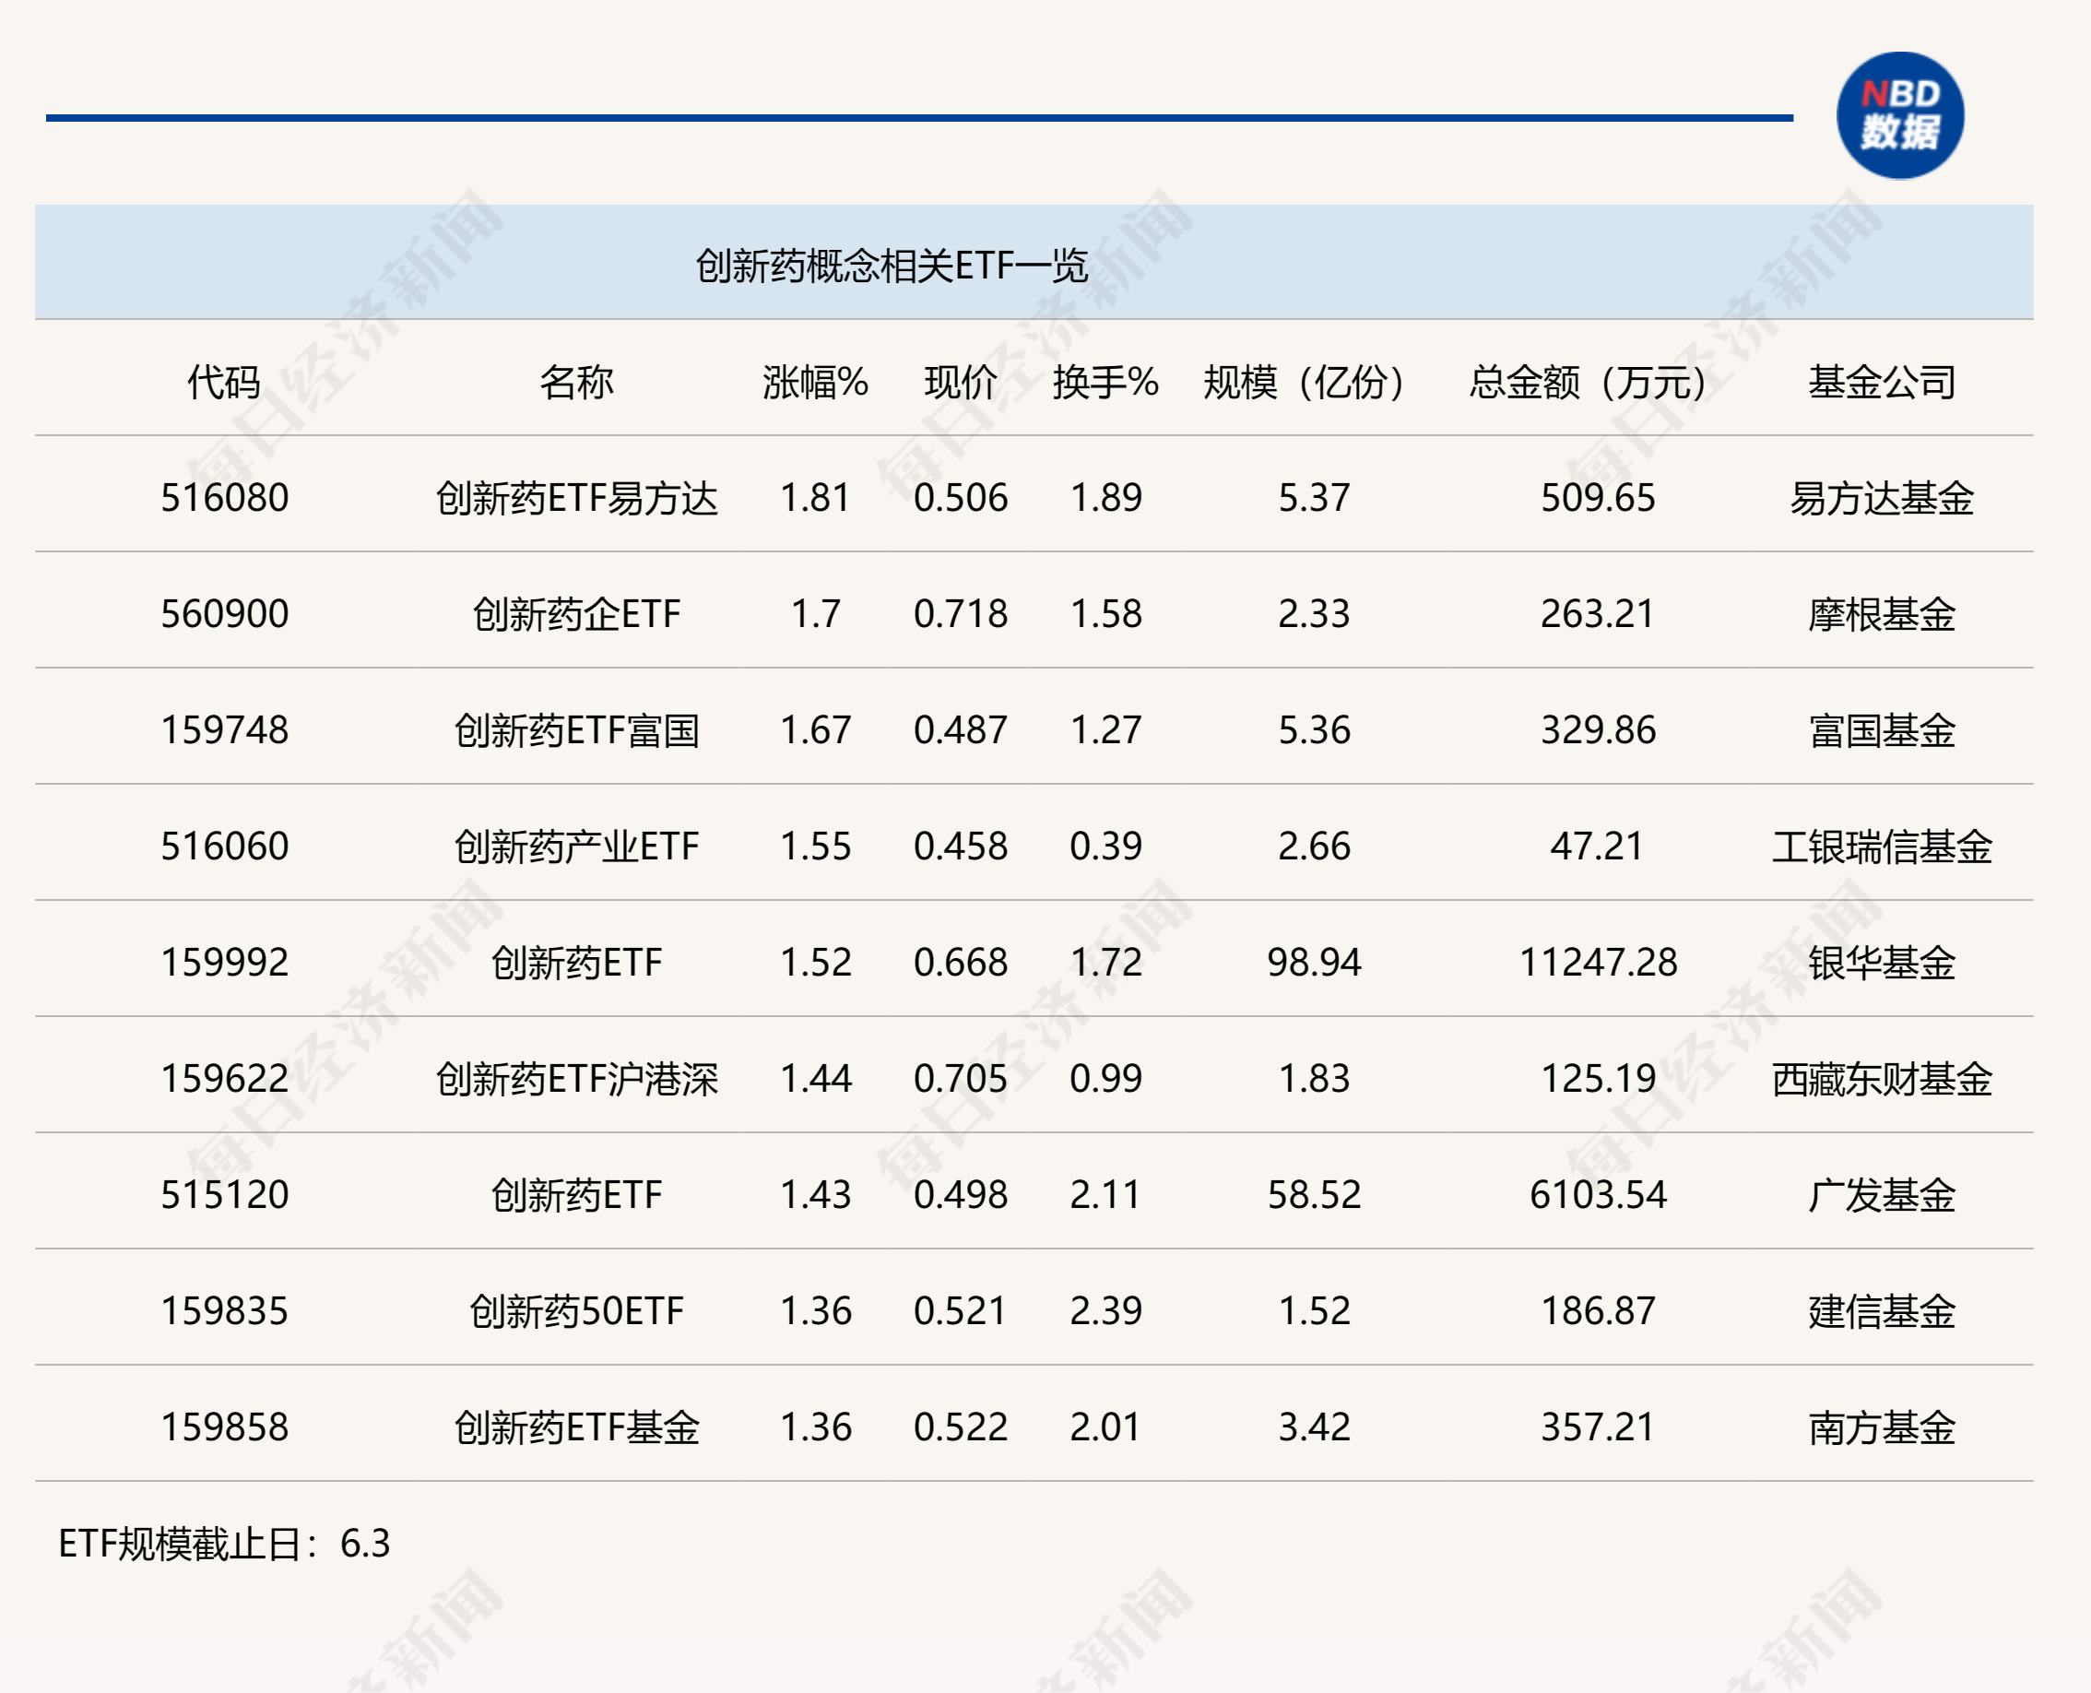
Task: Click the 创新药企ETF name cell
Action: [576, 614]
